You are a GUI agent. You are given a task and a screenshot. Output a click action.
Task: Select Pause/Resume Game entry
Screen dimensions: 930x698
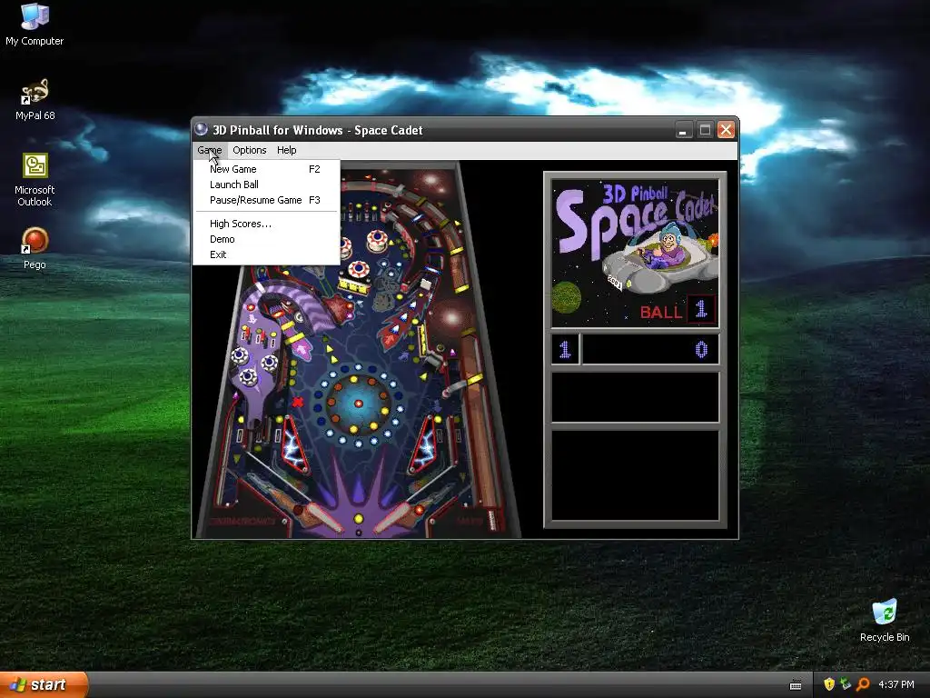coord(266,200)
